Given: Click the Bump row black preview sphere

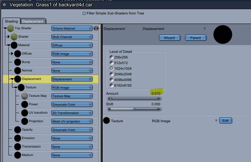Looking at the screenshot, I should coord(18,62).
